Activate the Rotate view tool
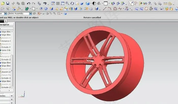 [x=72, y=3]
